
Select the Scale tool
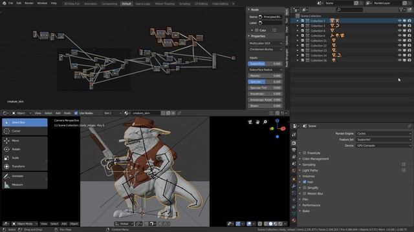click(25, 158)
